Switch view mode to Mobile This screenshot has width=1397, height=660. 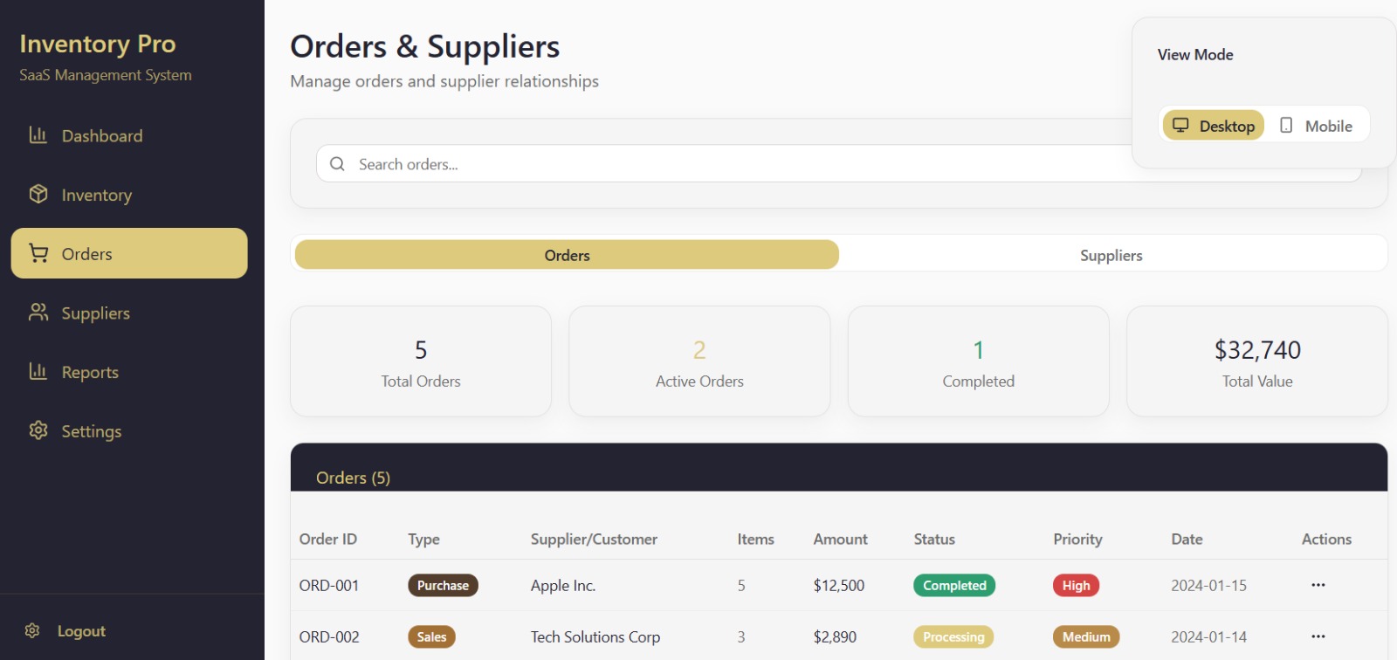(1316, 126)
